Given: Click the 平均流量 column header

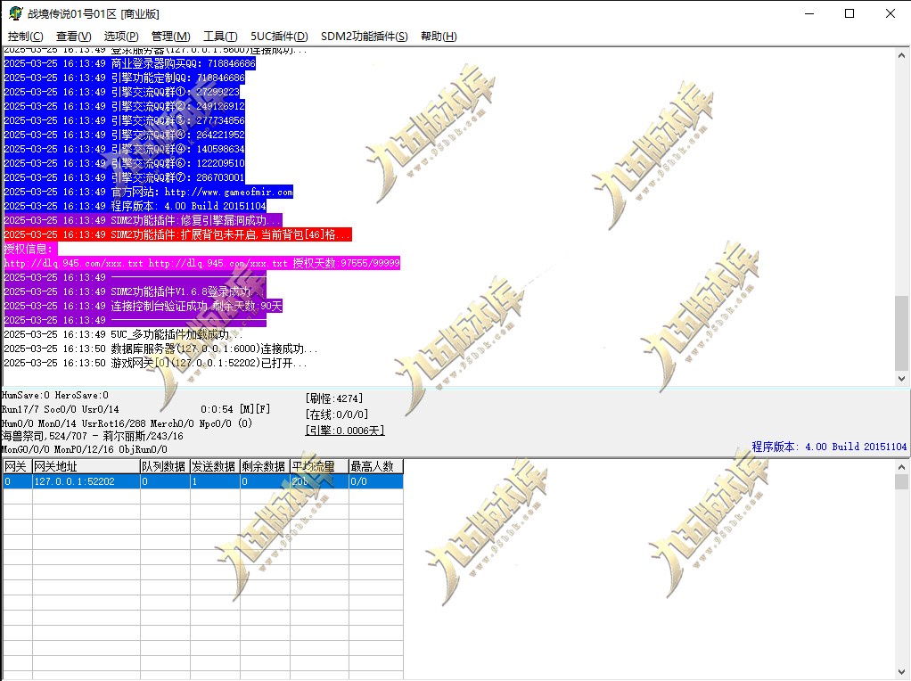Looking at the screenshot, I should click(x=319, y=466).
